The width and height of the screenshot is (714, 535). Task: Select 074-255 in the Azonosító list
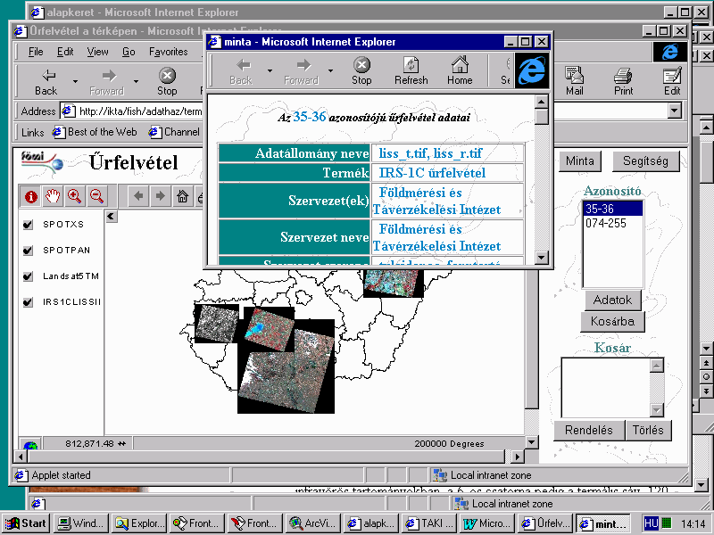(x=606, y=224)
